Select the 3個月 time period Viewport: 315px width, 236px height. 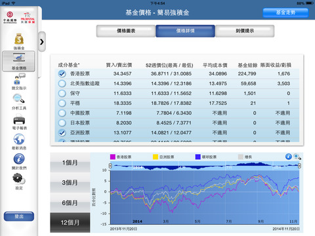click(x=70, y=182)
